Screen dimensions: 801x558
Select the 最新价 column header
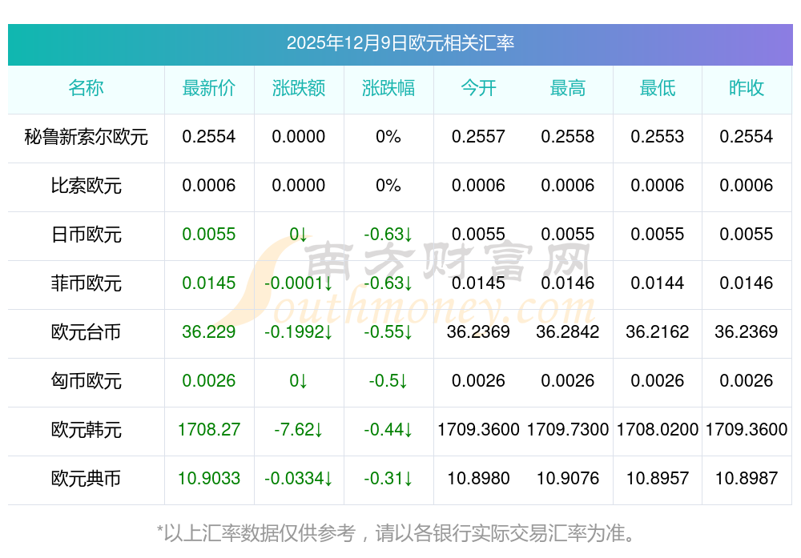pos(209,88)
